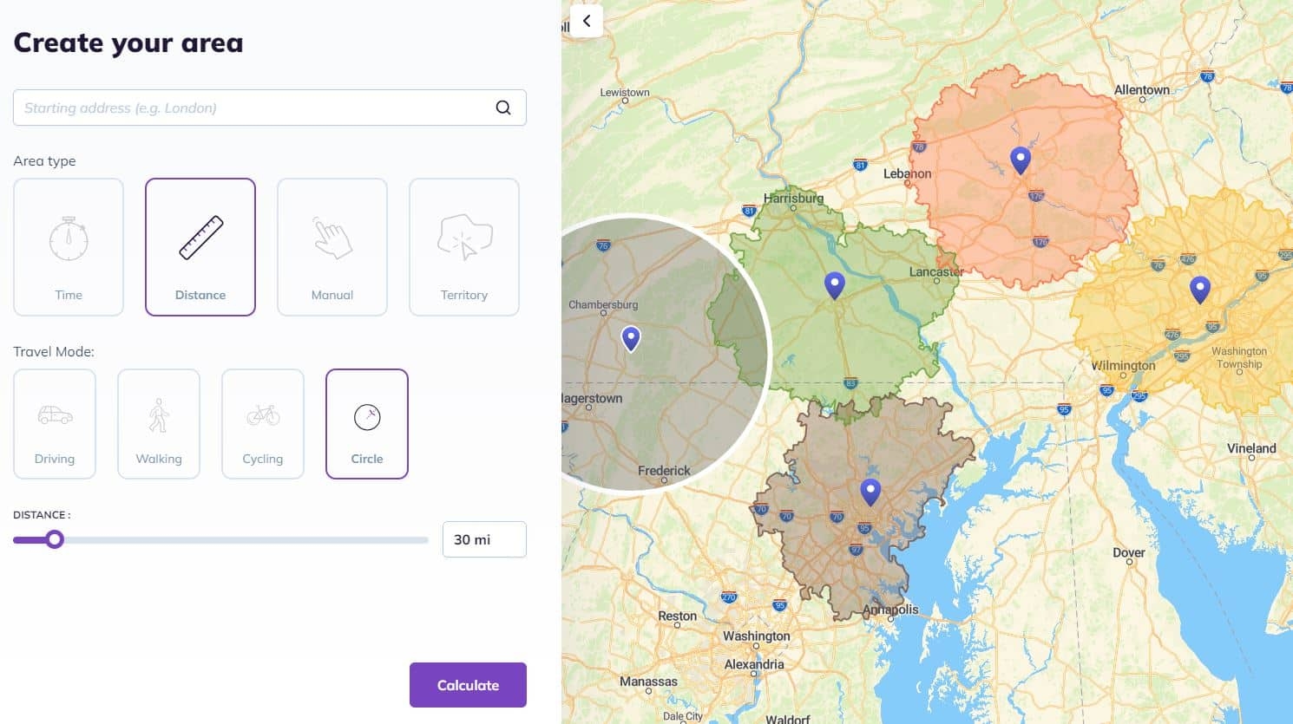
Task: Switch area type to Time
Action: pyautogui.click(x=69, y=246)
